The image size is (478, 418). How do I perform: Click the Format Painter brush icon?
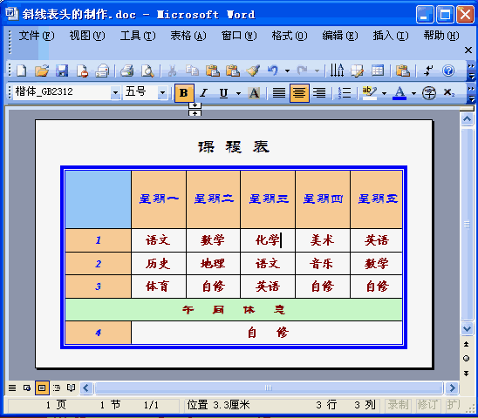(253, 71)
